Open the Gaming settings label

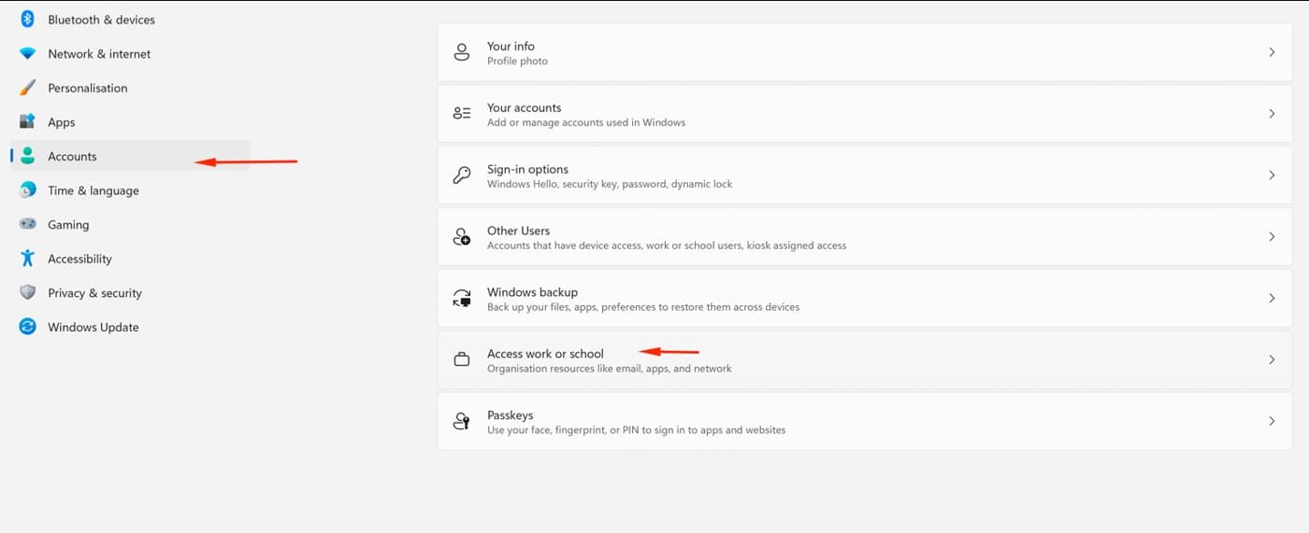click(x=68, y=225)
